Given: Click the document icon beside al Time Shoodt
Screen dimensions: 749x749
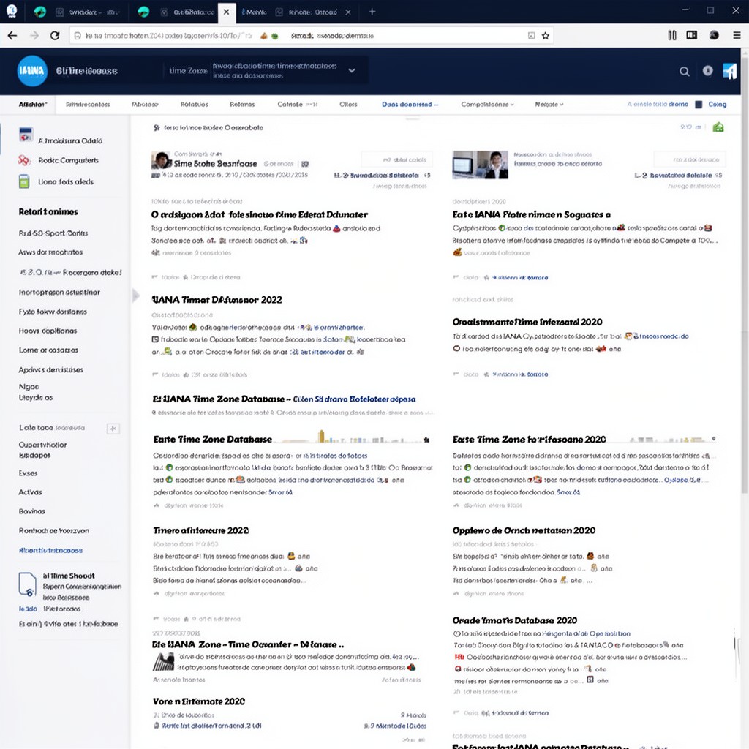Looking at the screenshot, I should click(27, 584).
